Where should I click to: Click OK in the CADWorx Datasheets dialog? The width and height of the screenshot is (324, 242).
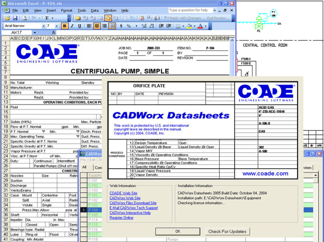(178, 232)
